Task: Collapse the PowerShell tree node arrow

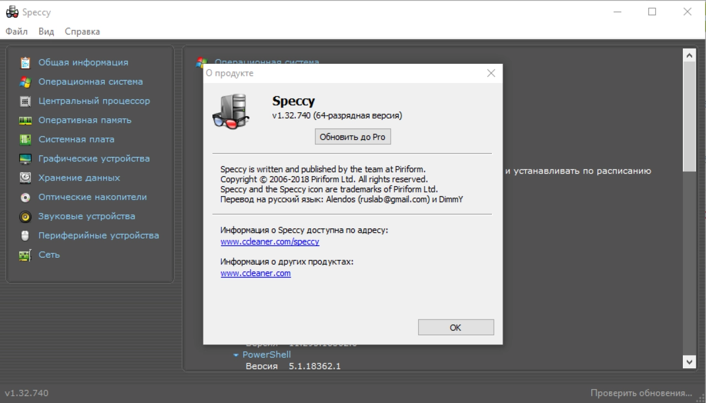Action: [236, 355]
